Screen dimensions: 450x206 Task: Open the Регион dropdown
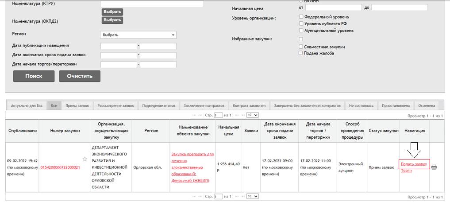tap(138, 35)
